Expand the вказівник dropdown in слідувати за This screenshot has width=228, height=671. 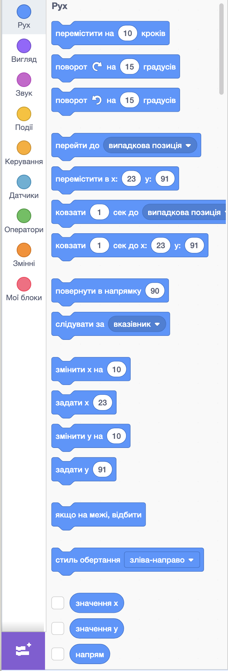pos(137,324)
